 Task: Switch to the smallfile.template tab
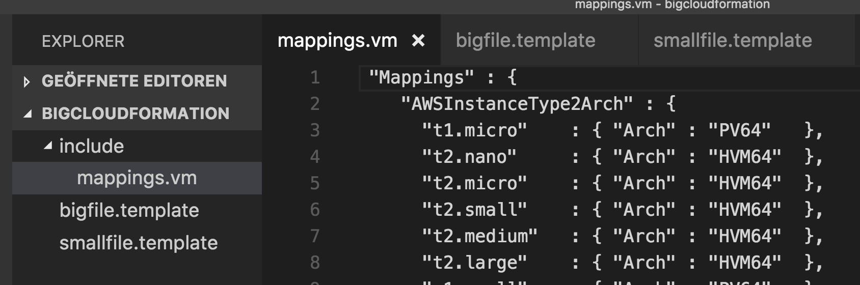tap(733, 40)
